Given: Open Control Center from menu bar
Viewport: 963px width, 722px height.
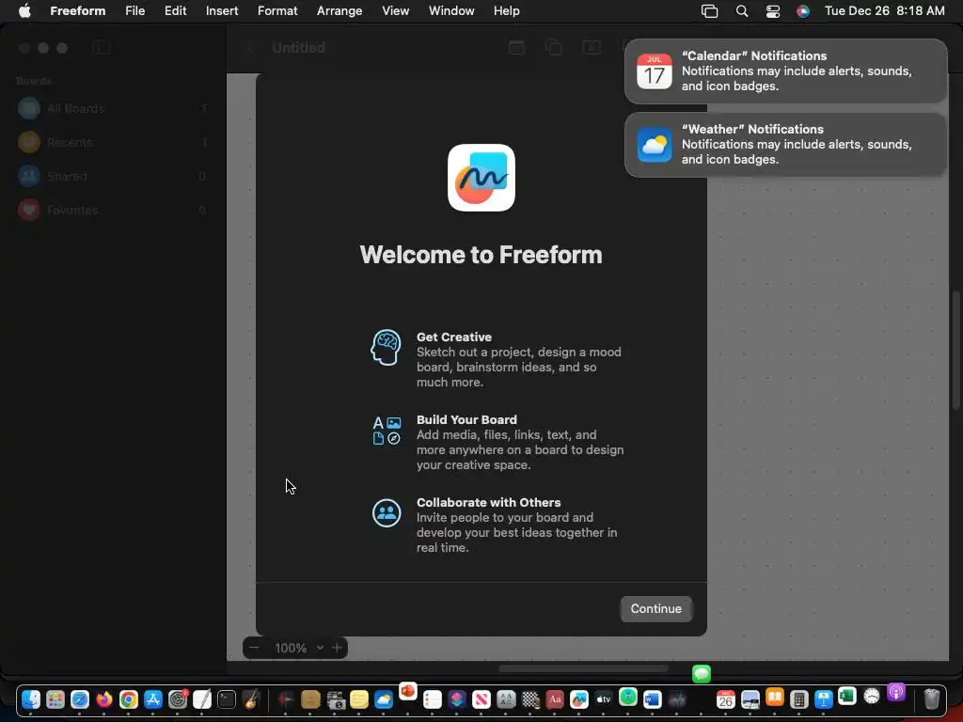Looking at the screenshot, I should (x=773, y=11).
